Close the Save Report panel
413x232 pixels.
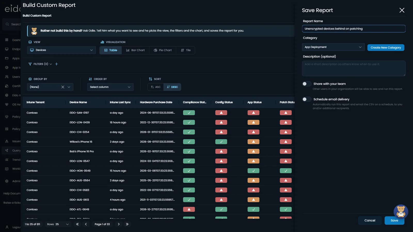pyautogui.click(x=402, y=10)
